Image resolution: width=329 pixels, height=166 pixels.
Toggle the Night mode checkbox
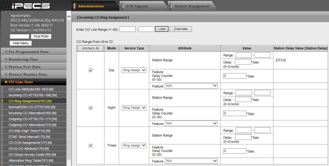tap(90, 108)
